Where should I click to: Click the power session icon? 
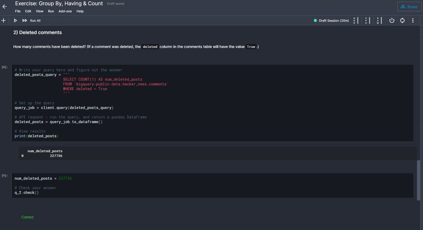tap(392, 20)
